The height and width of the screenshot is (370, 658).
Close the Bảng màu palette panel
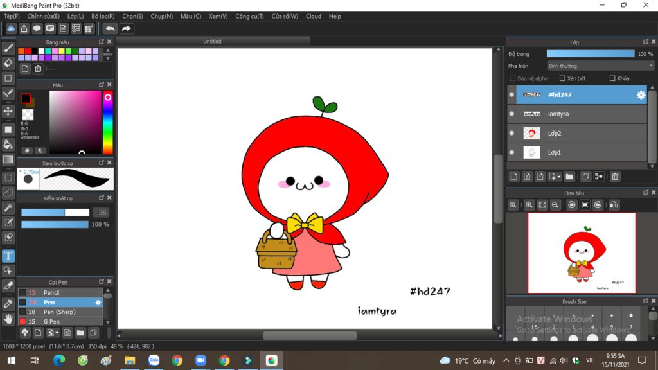109,42
